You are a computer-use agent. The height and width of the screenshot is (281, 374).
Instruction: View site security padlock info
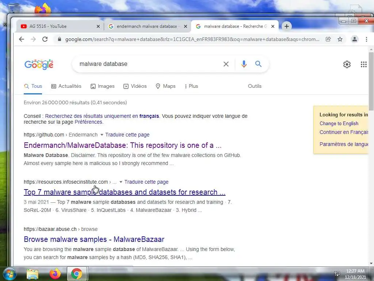[x=60, y=39]
